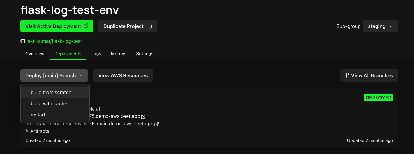Open external link icon after demo-aws.zeet.app first URL
Screen dimensions: 414x154
[143, 117]
